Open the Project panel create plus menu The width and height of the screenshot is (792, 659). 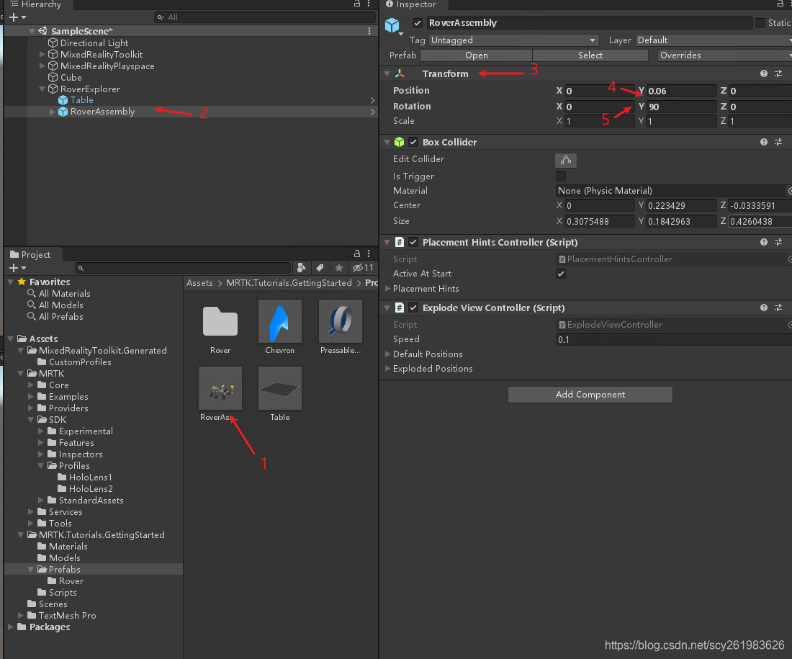click(x=18, y=268)
